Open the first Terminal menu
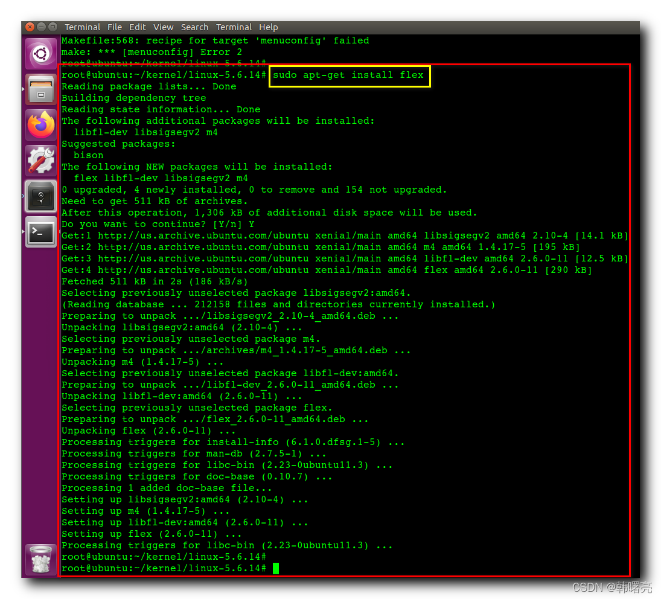This screenshot has width=661, height=599. pyautogui.click(x=82, y=27)
